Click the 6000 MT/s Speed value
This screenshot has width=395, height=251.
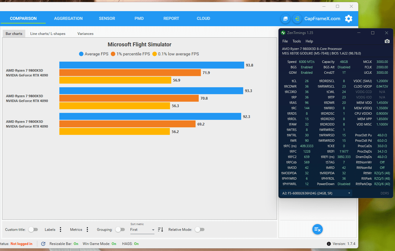[x=306, y=62]
